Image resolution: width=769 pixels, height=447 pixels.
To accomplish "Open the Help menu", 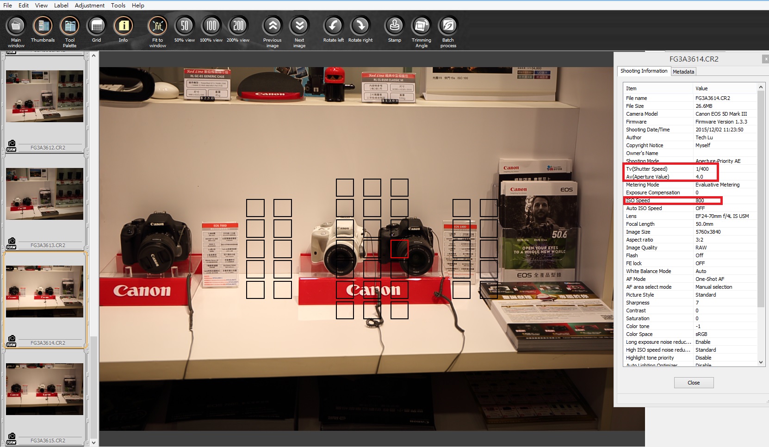I will pyautogui.click(x=138, y=5).
